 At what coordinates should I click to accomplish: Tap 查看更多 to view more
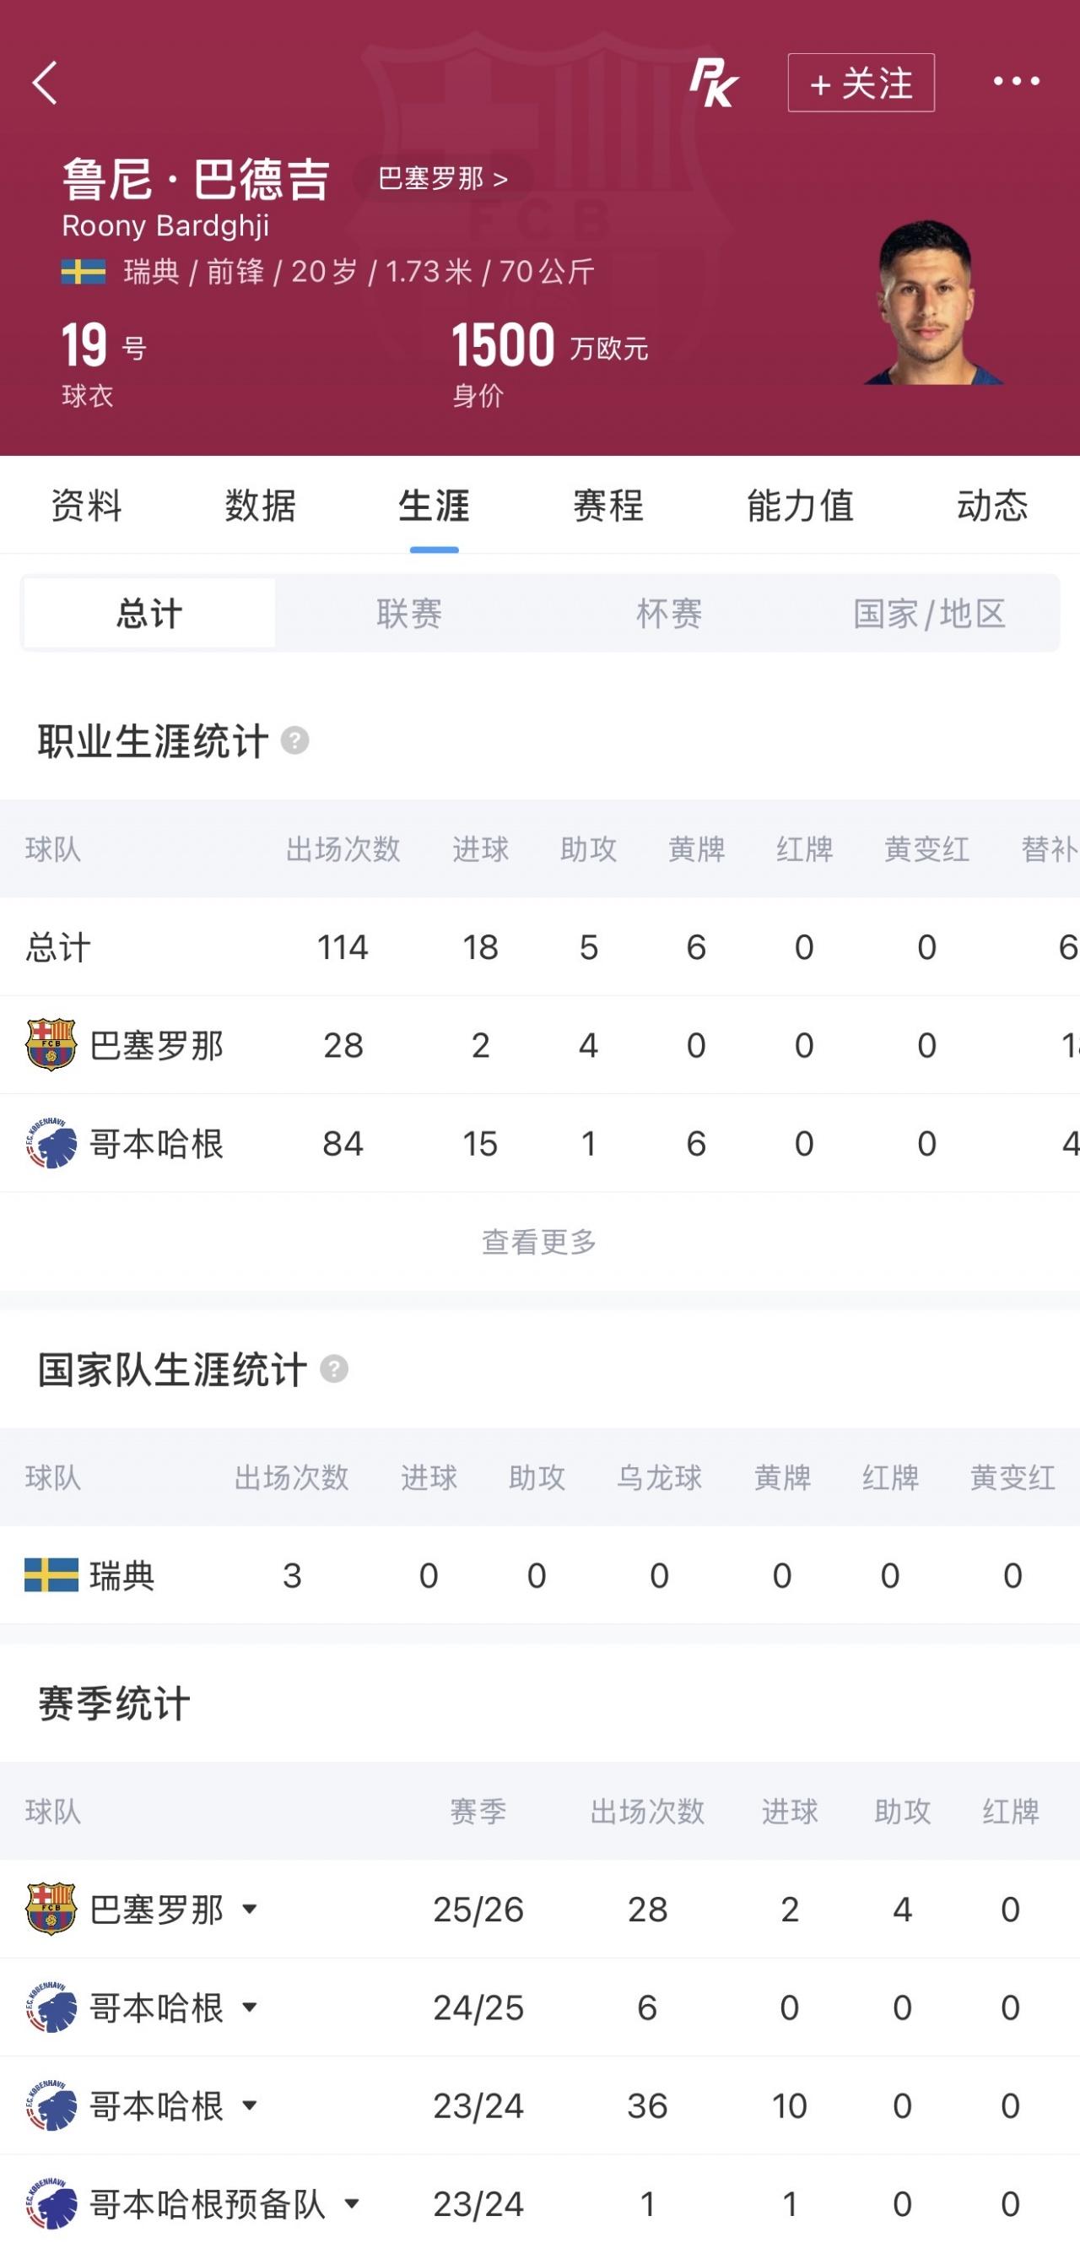(539, 1242)
